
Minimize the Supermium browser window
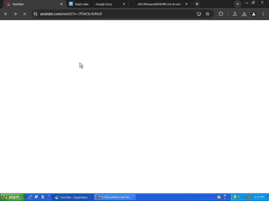[247, 3]
